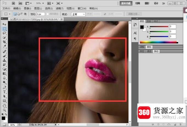Select the Horizontal Type tool
Image resolution: width=187 pixels, height=127 pixels.
[4, 92]
